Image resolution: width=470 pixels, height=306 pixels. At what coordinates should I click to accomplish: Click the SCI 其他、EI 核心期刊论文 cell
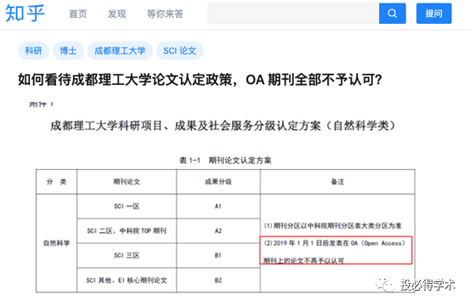pos(127,280)
